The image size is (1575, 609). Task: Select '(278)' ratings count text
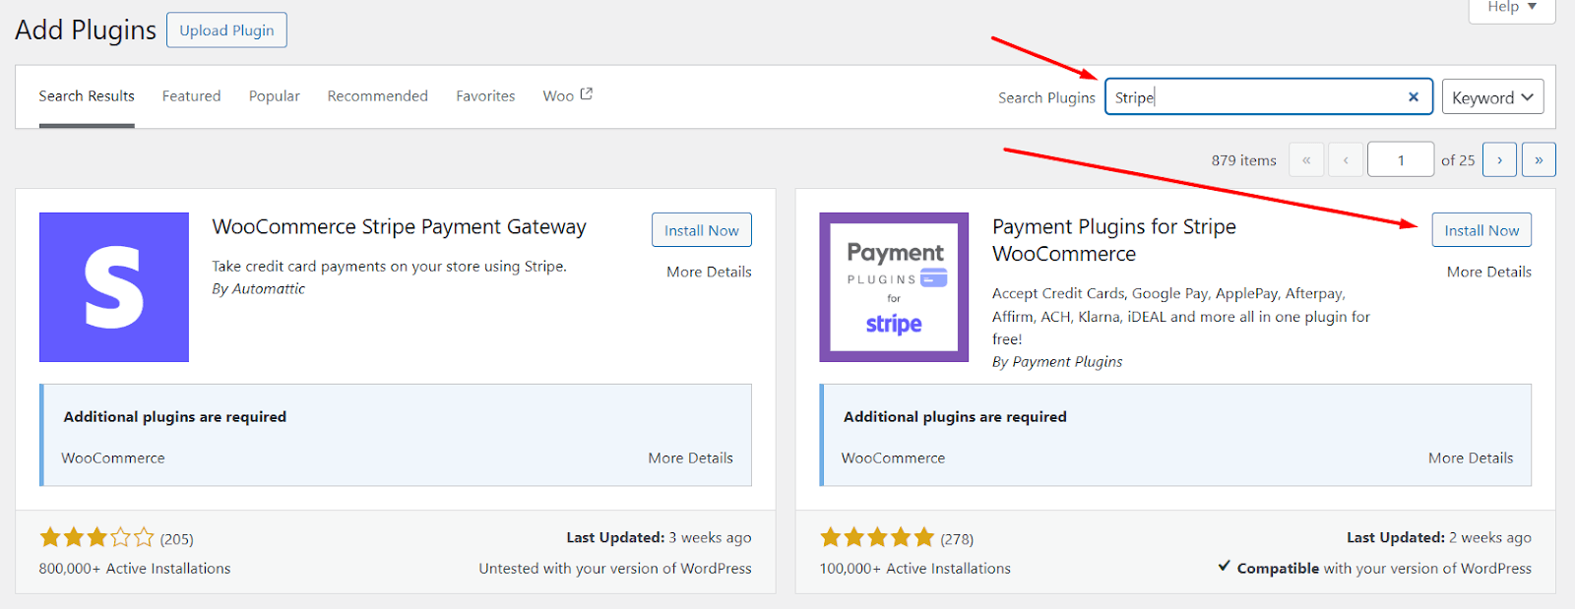pyautogui.click(x=957, y=539)
